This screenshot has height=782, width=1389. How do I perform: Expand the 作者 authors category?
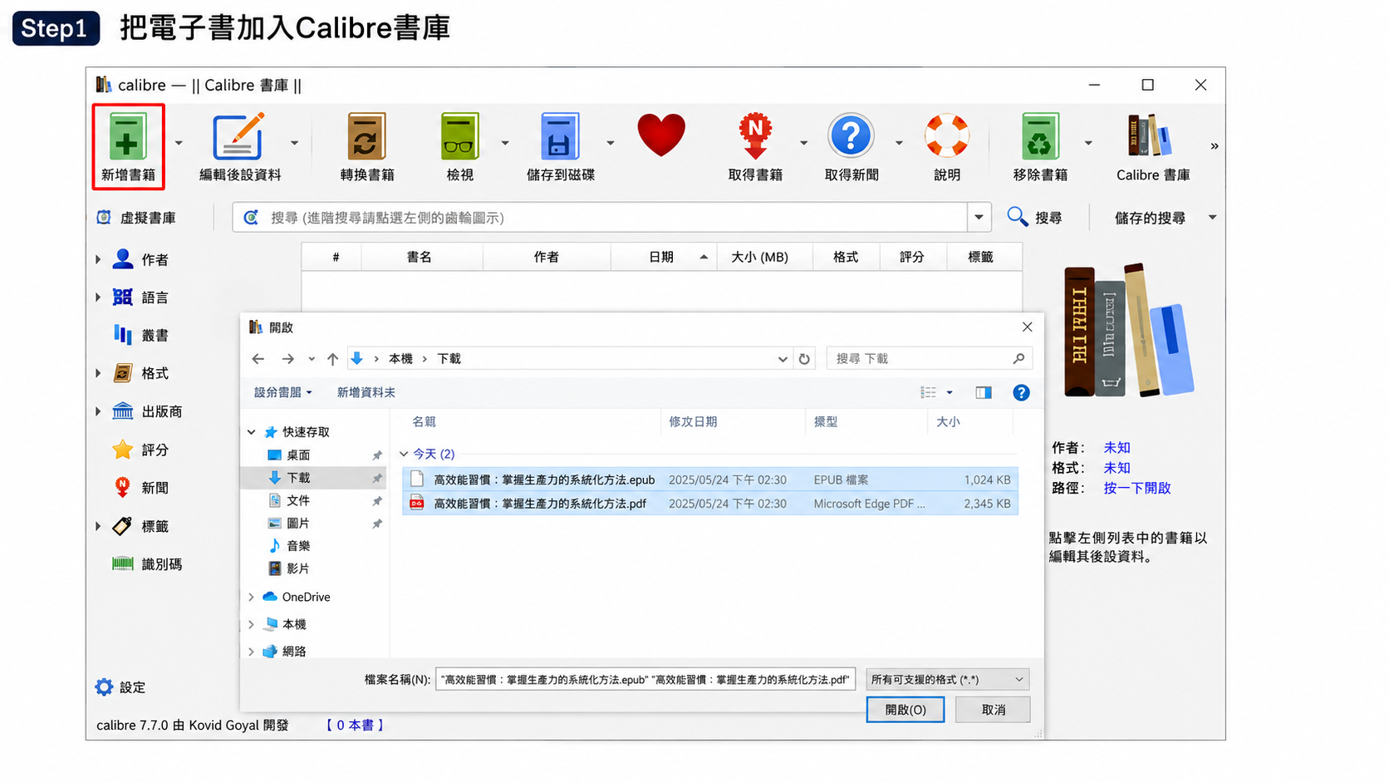98,259
